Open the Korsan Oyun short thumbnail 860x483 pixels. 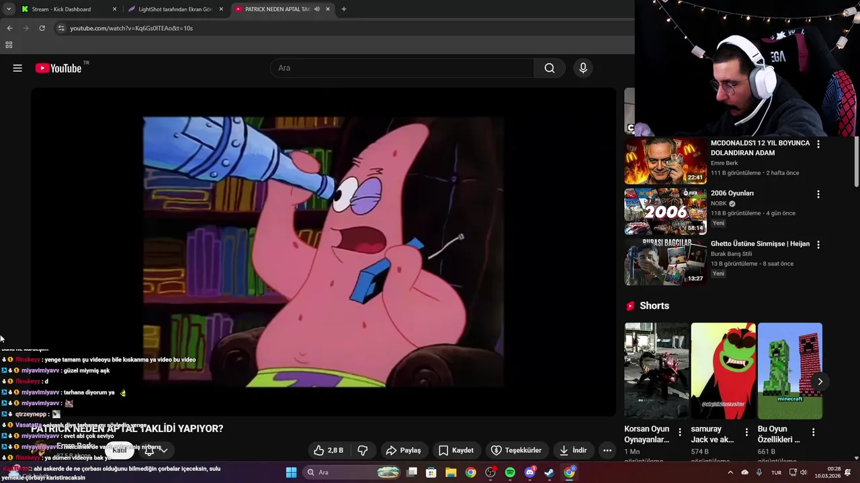[x=656, y=371]
